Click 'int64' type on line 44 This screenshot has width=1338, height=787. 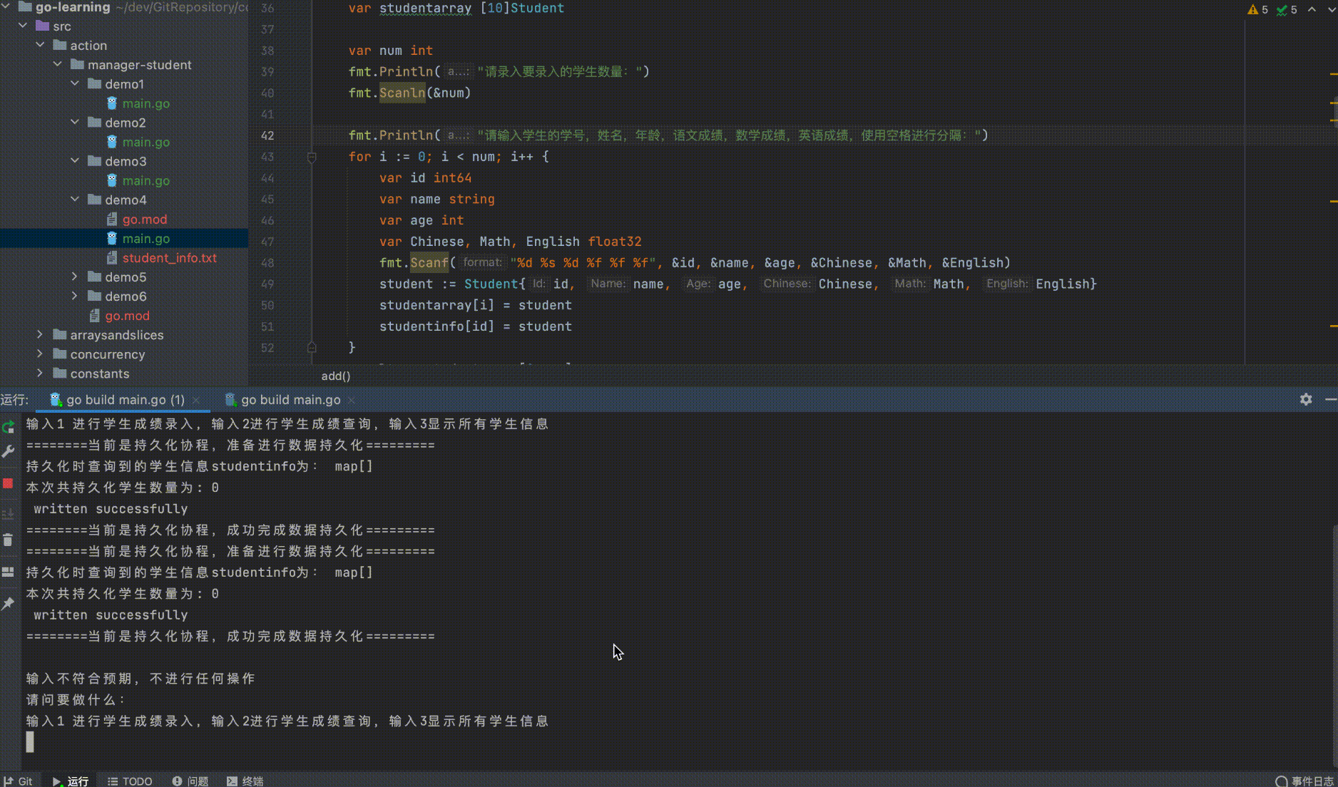pos(452,178)
